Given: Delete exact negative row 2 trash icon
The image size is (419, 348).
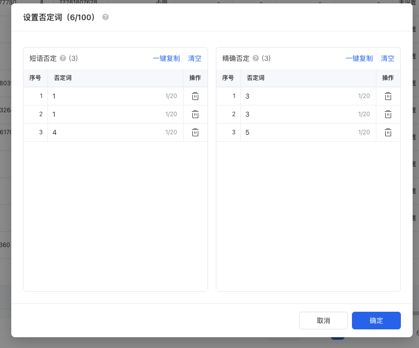Looking at the screenshot, I should point(388,114).
